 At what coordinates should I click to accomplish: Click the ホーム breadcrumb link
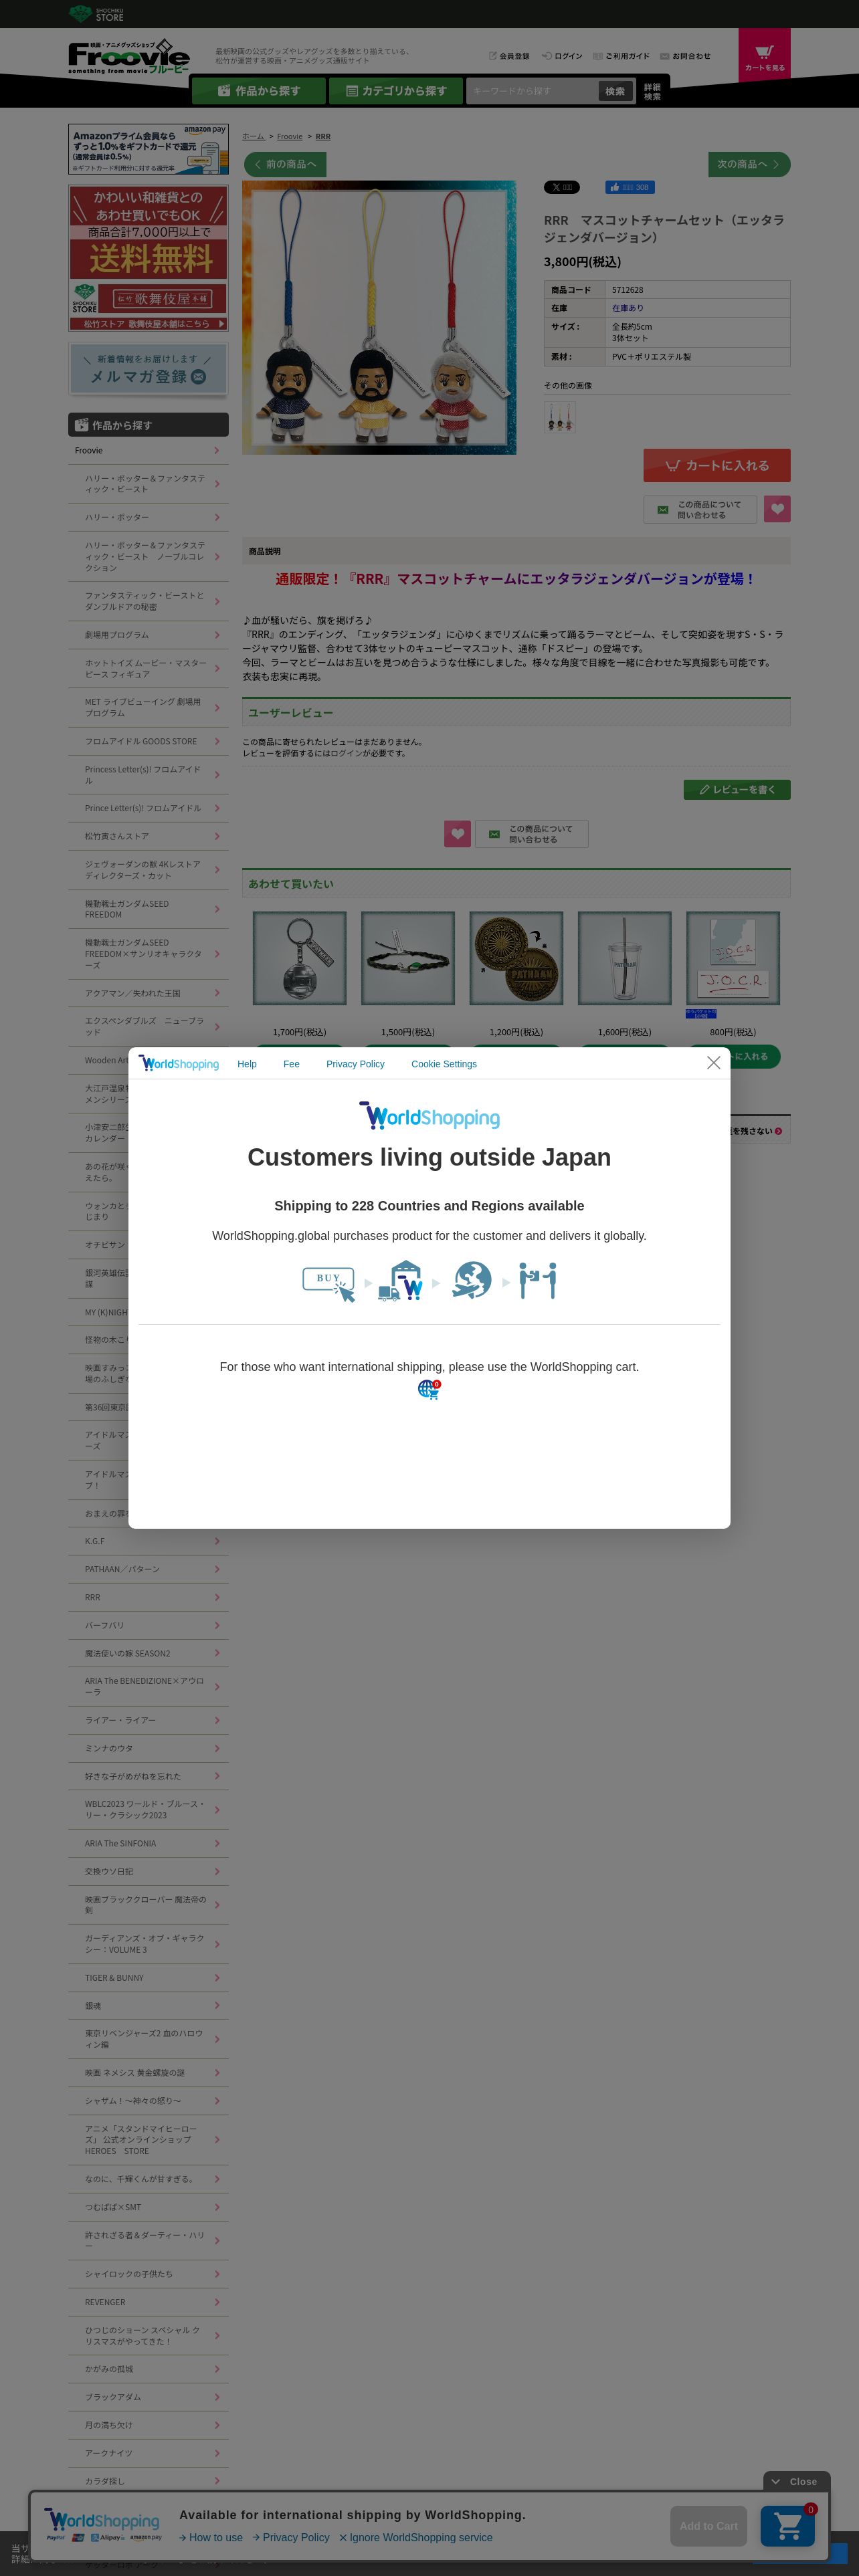point(253,137)
